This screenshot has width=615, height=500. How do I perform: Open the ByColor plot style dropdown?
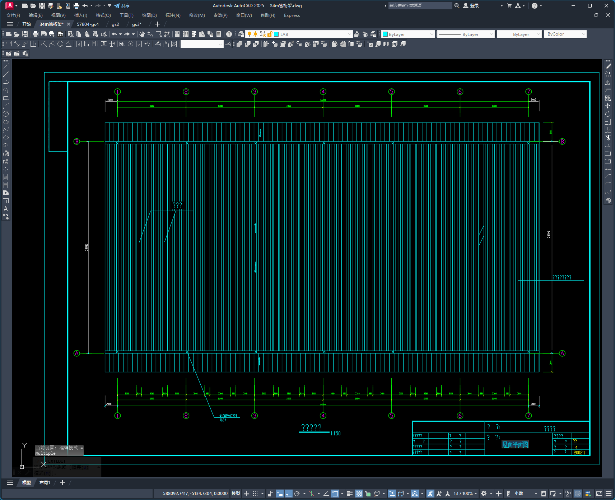click(583, 34)
